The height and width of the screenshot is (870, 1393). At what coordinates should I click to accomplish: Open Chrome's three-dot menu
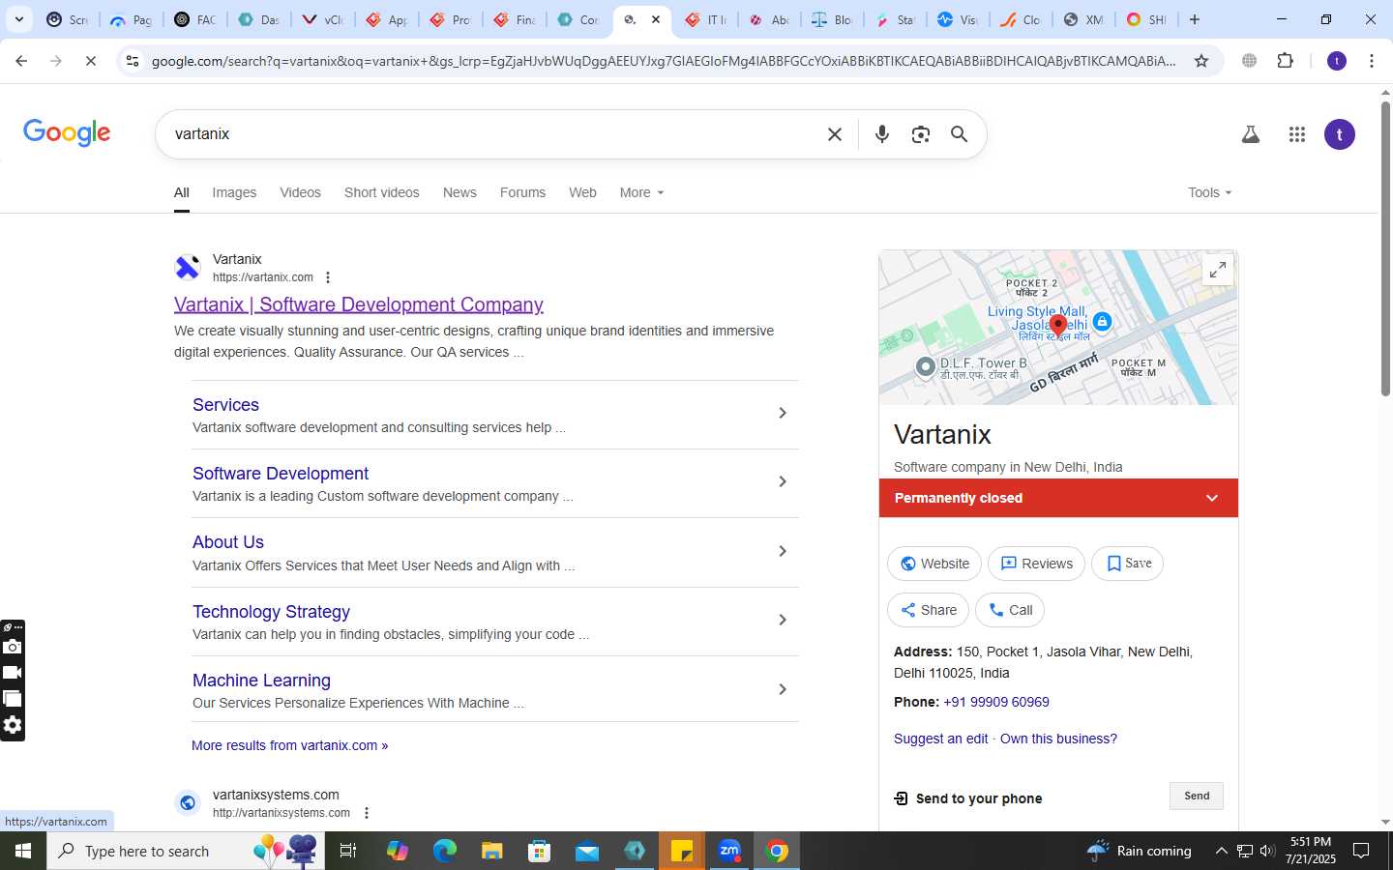coord(1372,61)
